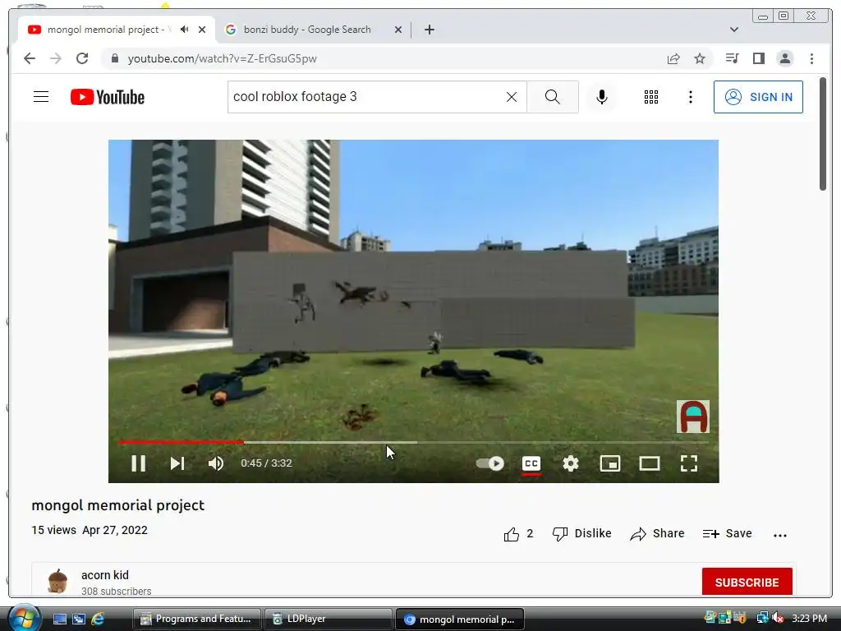
Task: Go to the YouTube home logo
Action: coord(108,97)
